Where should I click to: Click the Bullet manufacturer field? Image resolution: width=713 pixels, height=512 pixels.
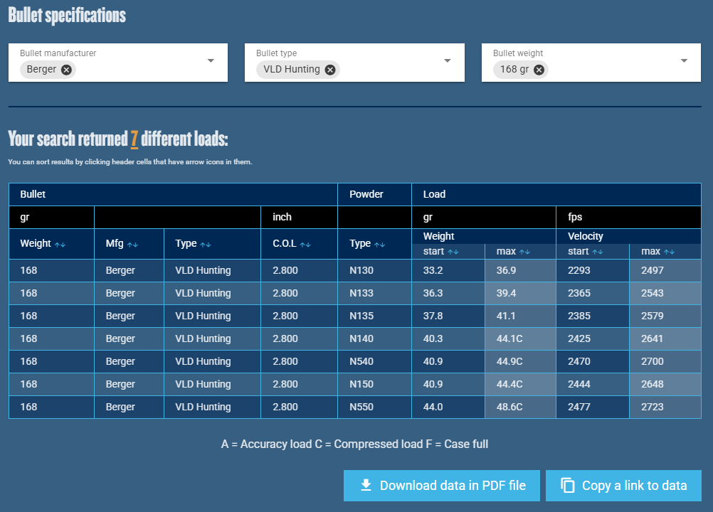coord(118,63)
